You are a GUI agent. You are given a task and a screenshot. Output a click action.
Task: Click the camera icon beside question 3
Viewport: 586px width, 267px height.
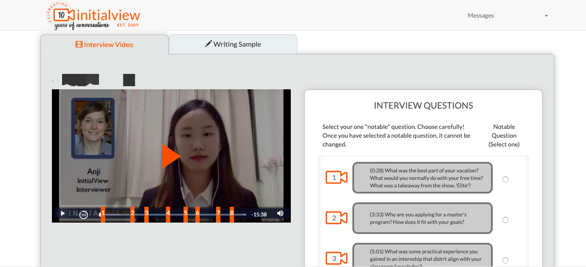point(336,259)
